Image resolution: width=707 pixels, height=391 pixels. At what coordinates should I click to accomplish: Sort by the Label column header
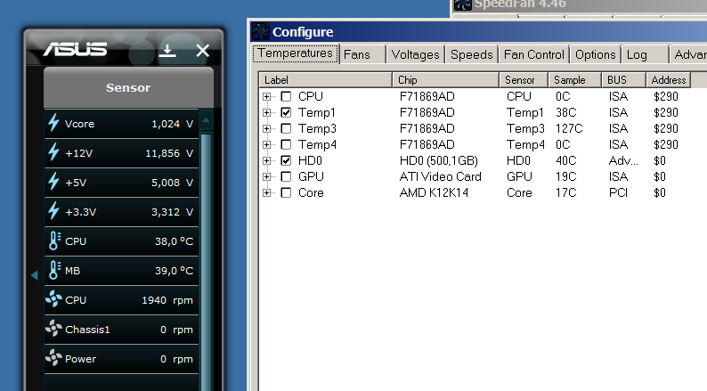coord(326,80)
